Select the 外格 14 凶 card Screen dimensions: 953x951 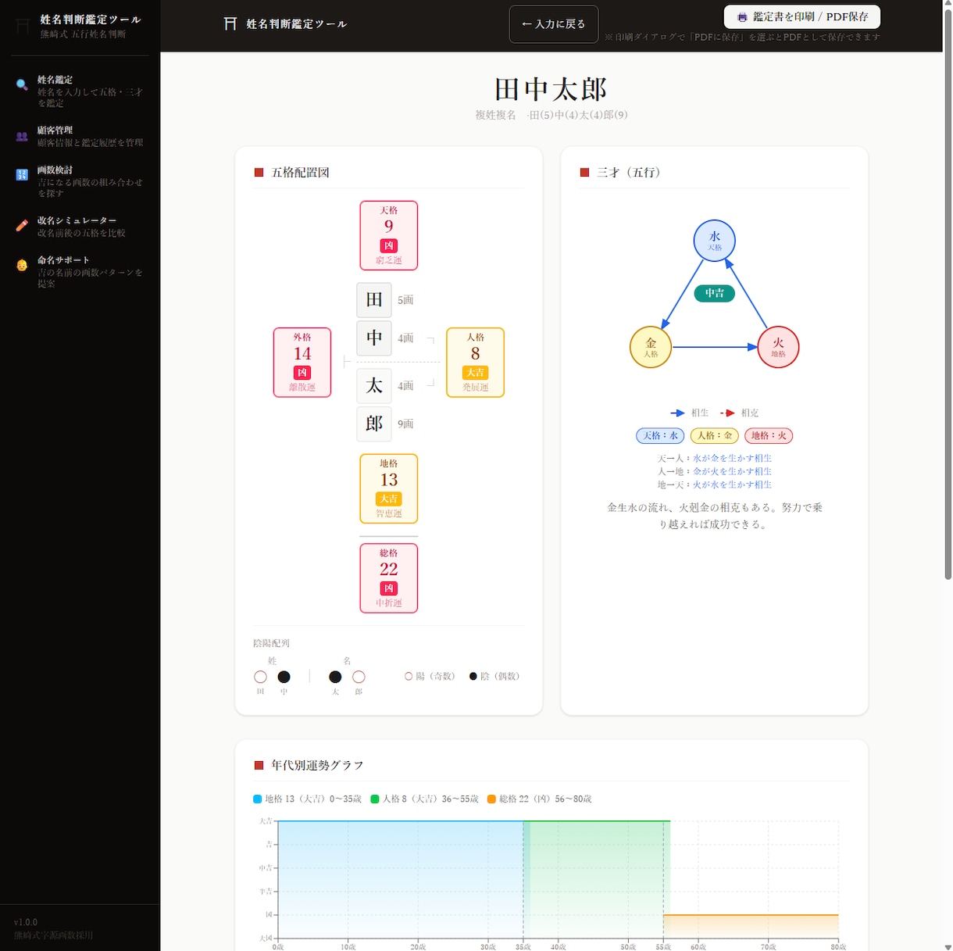pos(302,363)
